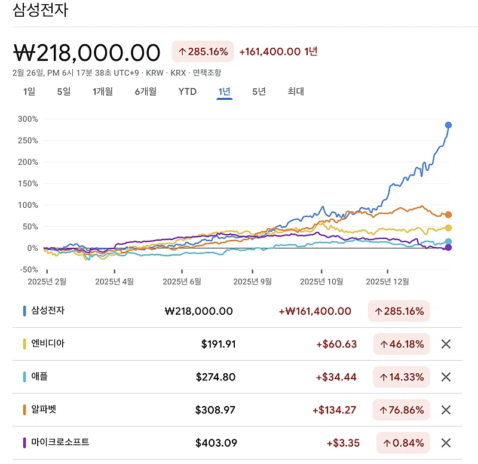This screenshot has height=464, width=478.
Task: Click the blue legend bar next to 삼성전자
Action: point(23,311)
